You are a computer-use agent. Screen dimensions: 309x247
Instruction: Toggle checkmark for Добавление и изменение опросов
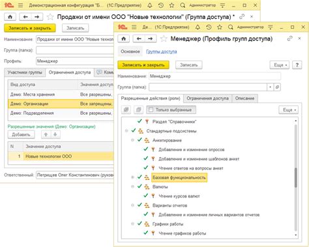(146, 149)
